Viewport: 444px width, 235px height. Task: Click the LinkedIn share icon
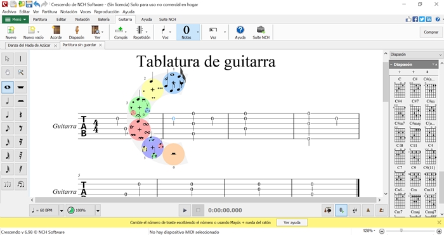(429, 19)
